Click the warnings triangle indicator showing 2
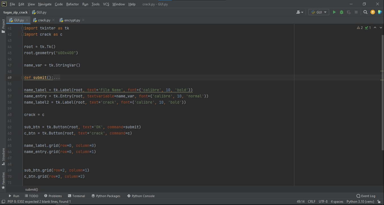384x205 pixels. (x=360, y=28)
